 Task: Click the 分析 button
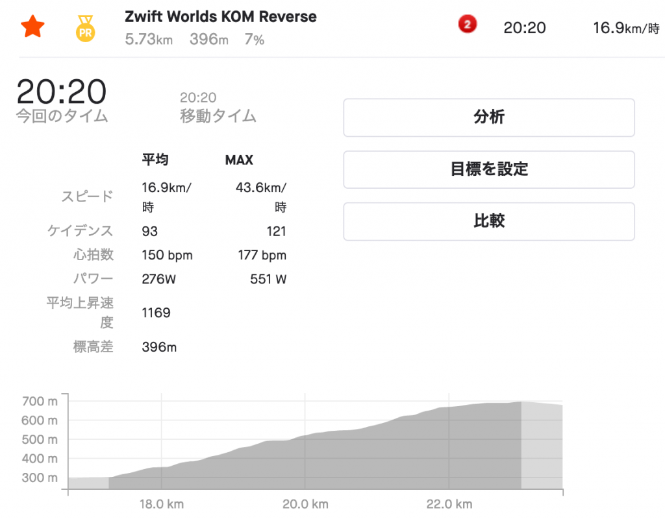pos(488,117)
